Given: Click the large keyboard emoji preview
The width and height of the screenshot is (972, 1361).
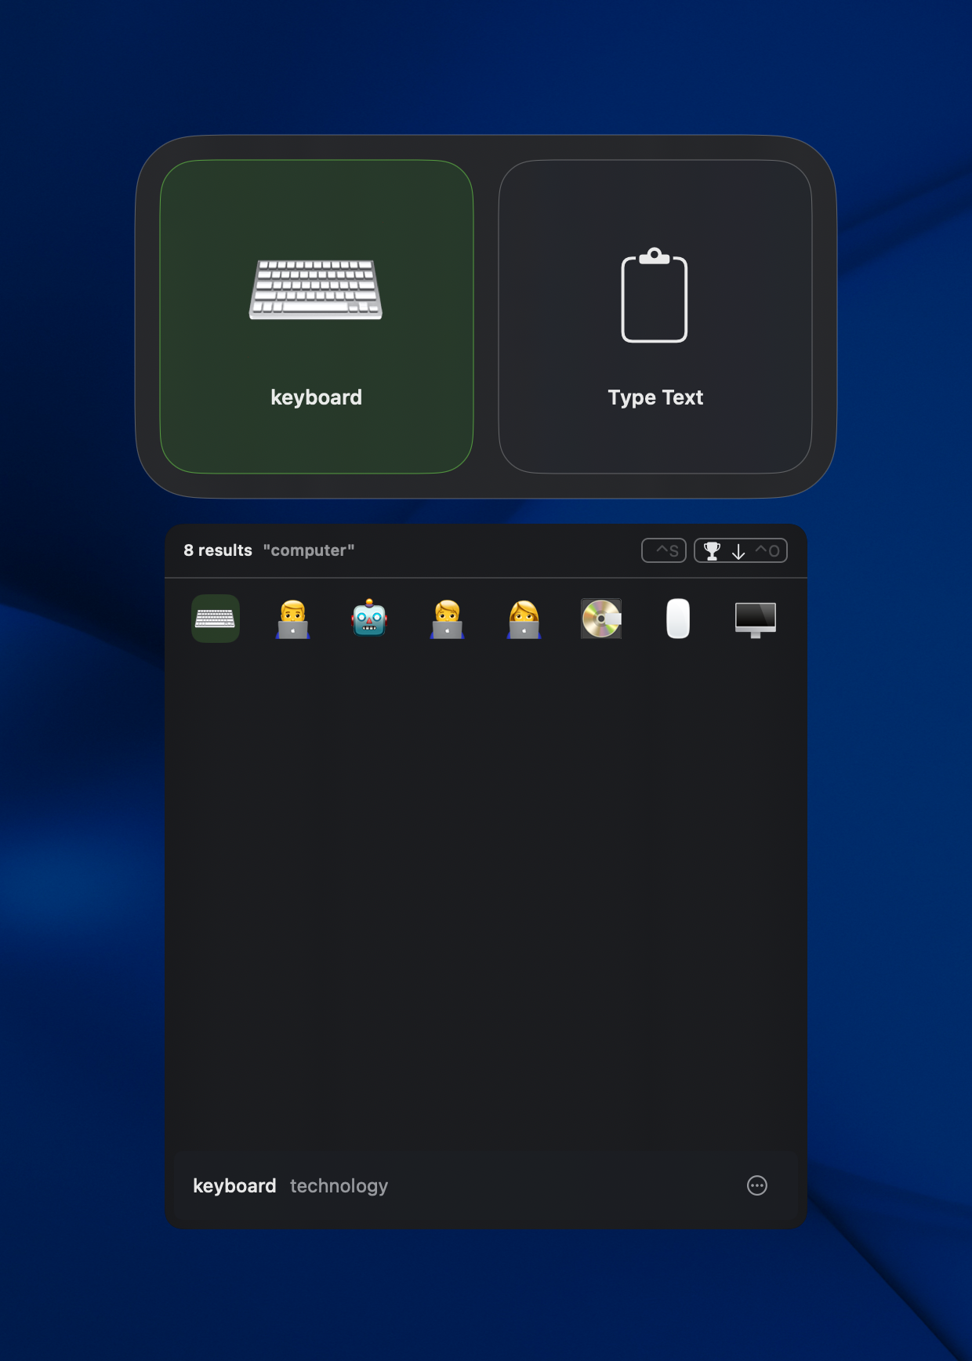Looking at the screenshot, I should [316, 289].
